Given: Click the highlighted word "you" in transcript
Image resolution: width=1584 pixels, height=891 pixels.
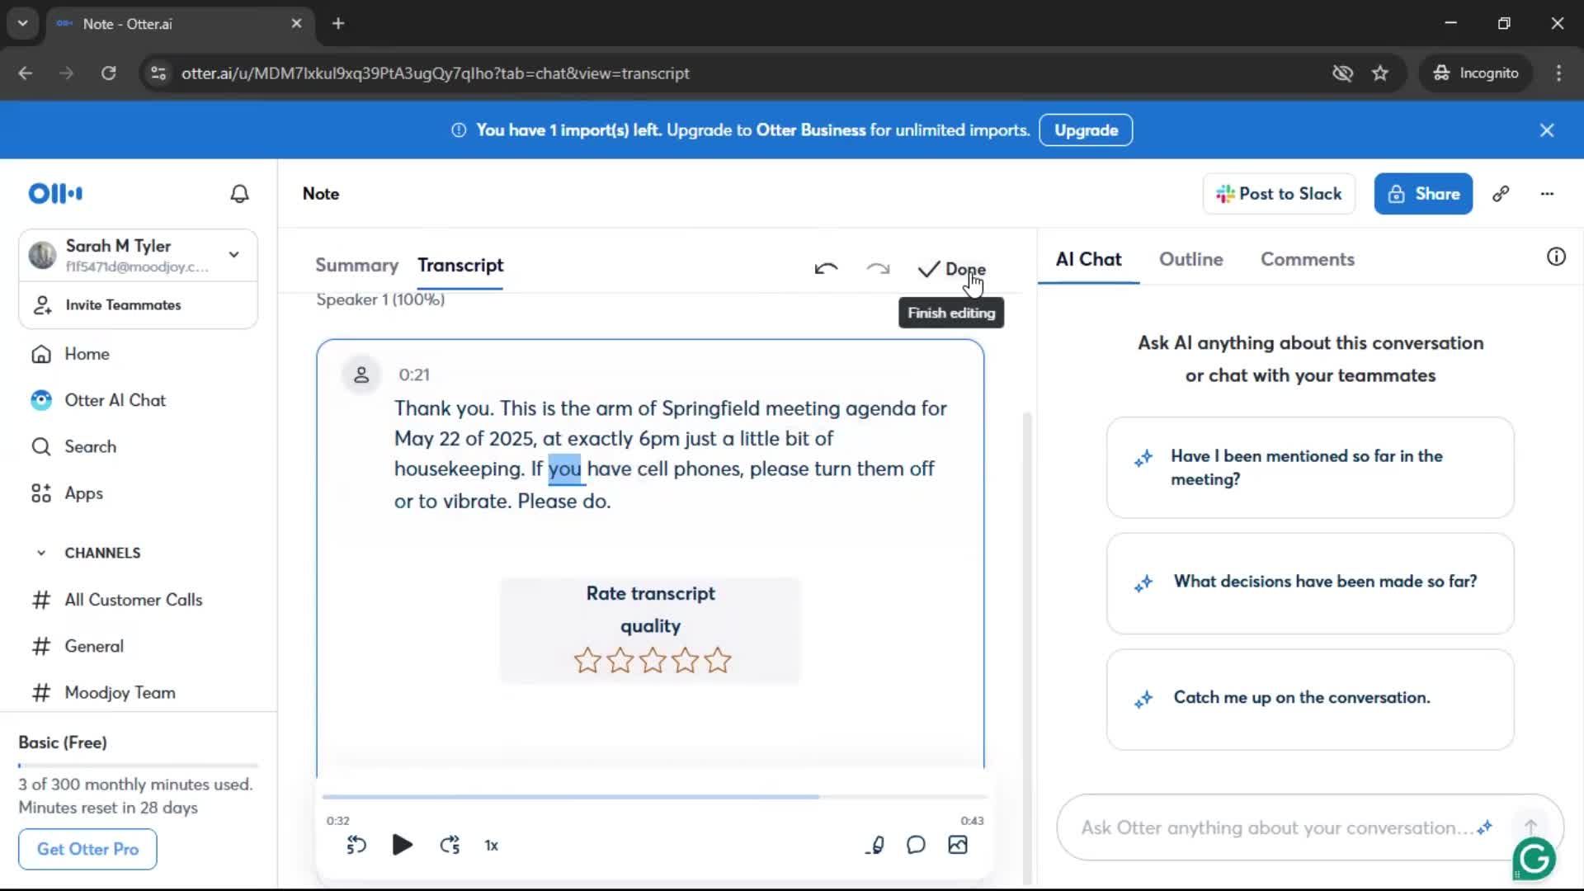Looking at the screenshot, I should 564,469.
